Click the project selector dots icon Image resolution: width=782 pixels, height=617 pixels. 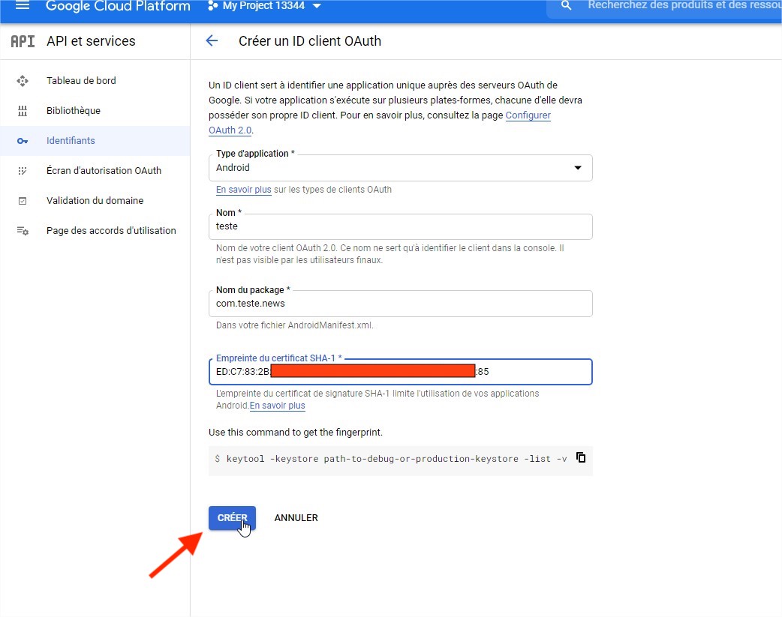tap(213, 6)
